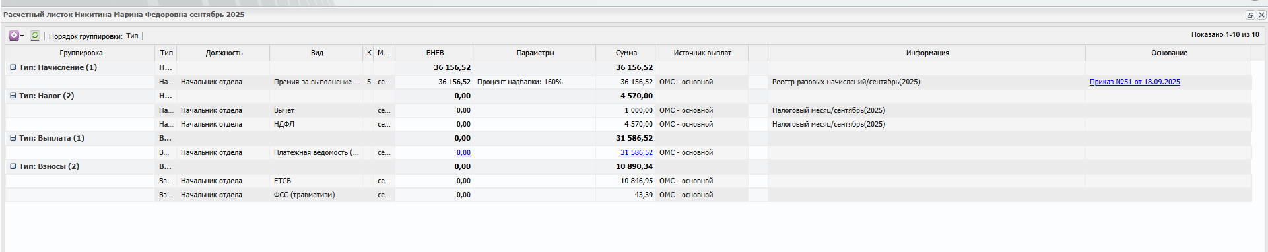This screenshot has width=1268, height=252.
Task: Collapse the 'Тип: Выплата (1)' group
Action: coord(13,138)
